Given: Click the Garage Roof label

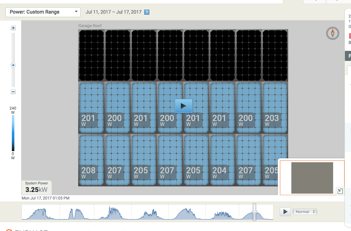Looking at the screenshot, I should coord(90,26).
